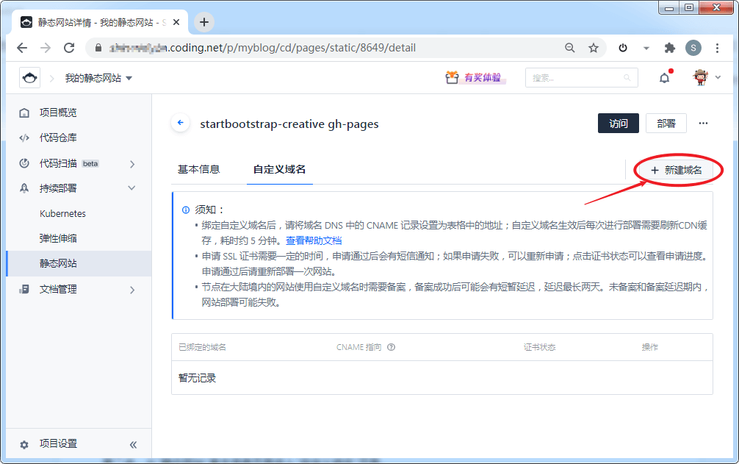Open the 有奖体验 gift promotion

(x=474, y=77)
